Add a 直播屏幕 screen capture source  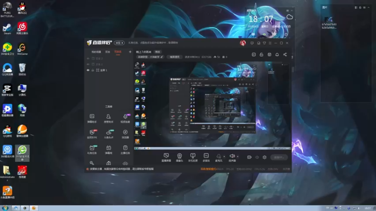click(166, 158)
